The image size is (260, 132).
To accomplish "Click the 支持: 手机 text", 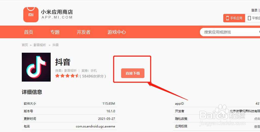I will (x=89, y=71).
